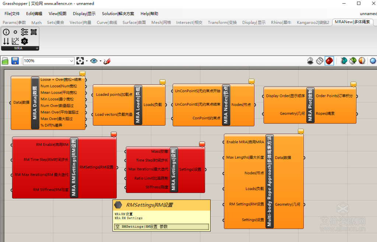Click the orange and white sphere icon
The height and width of the screenshot is (242, 377).
pos(362,61)
